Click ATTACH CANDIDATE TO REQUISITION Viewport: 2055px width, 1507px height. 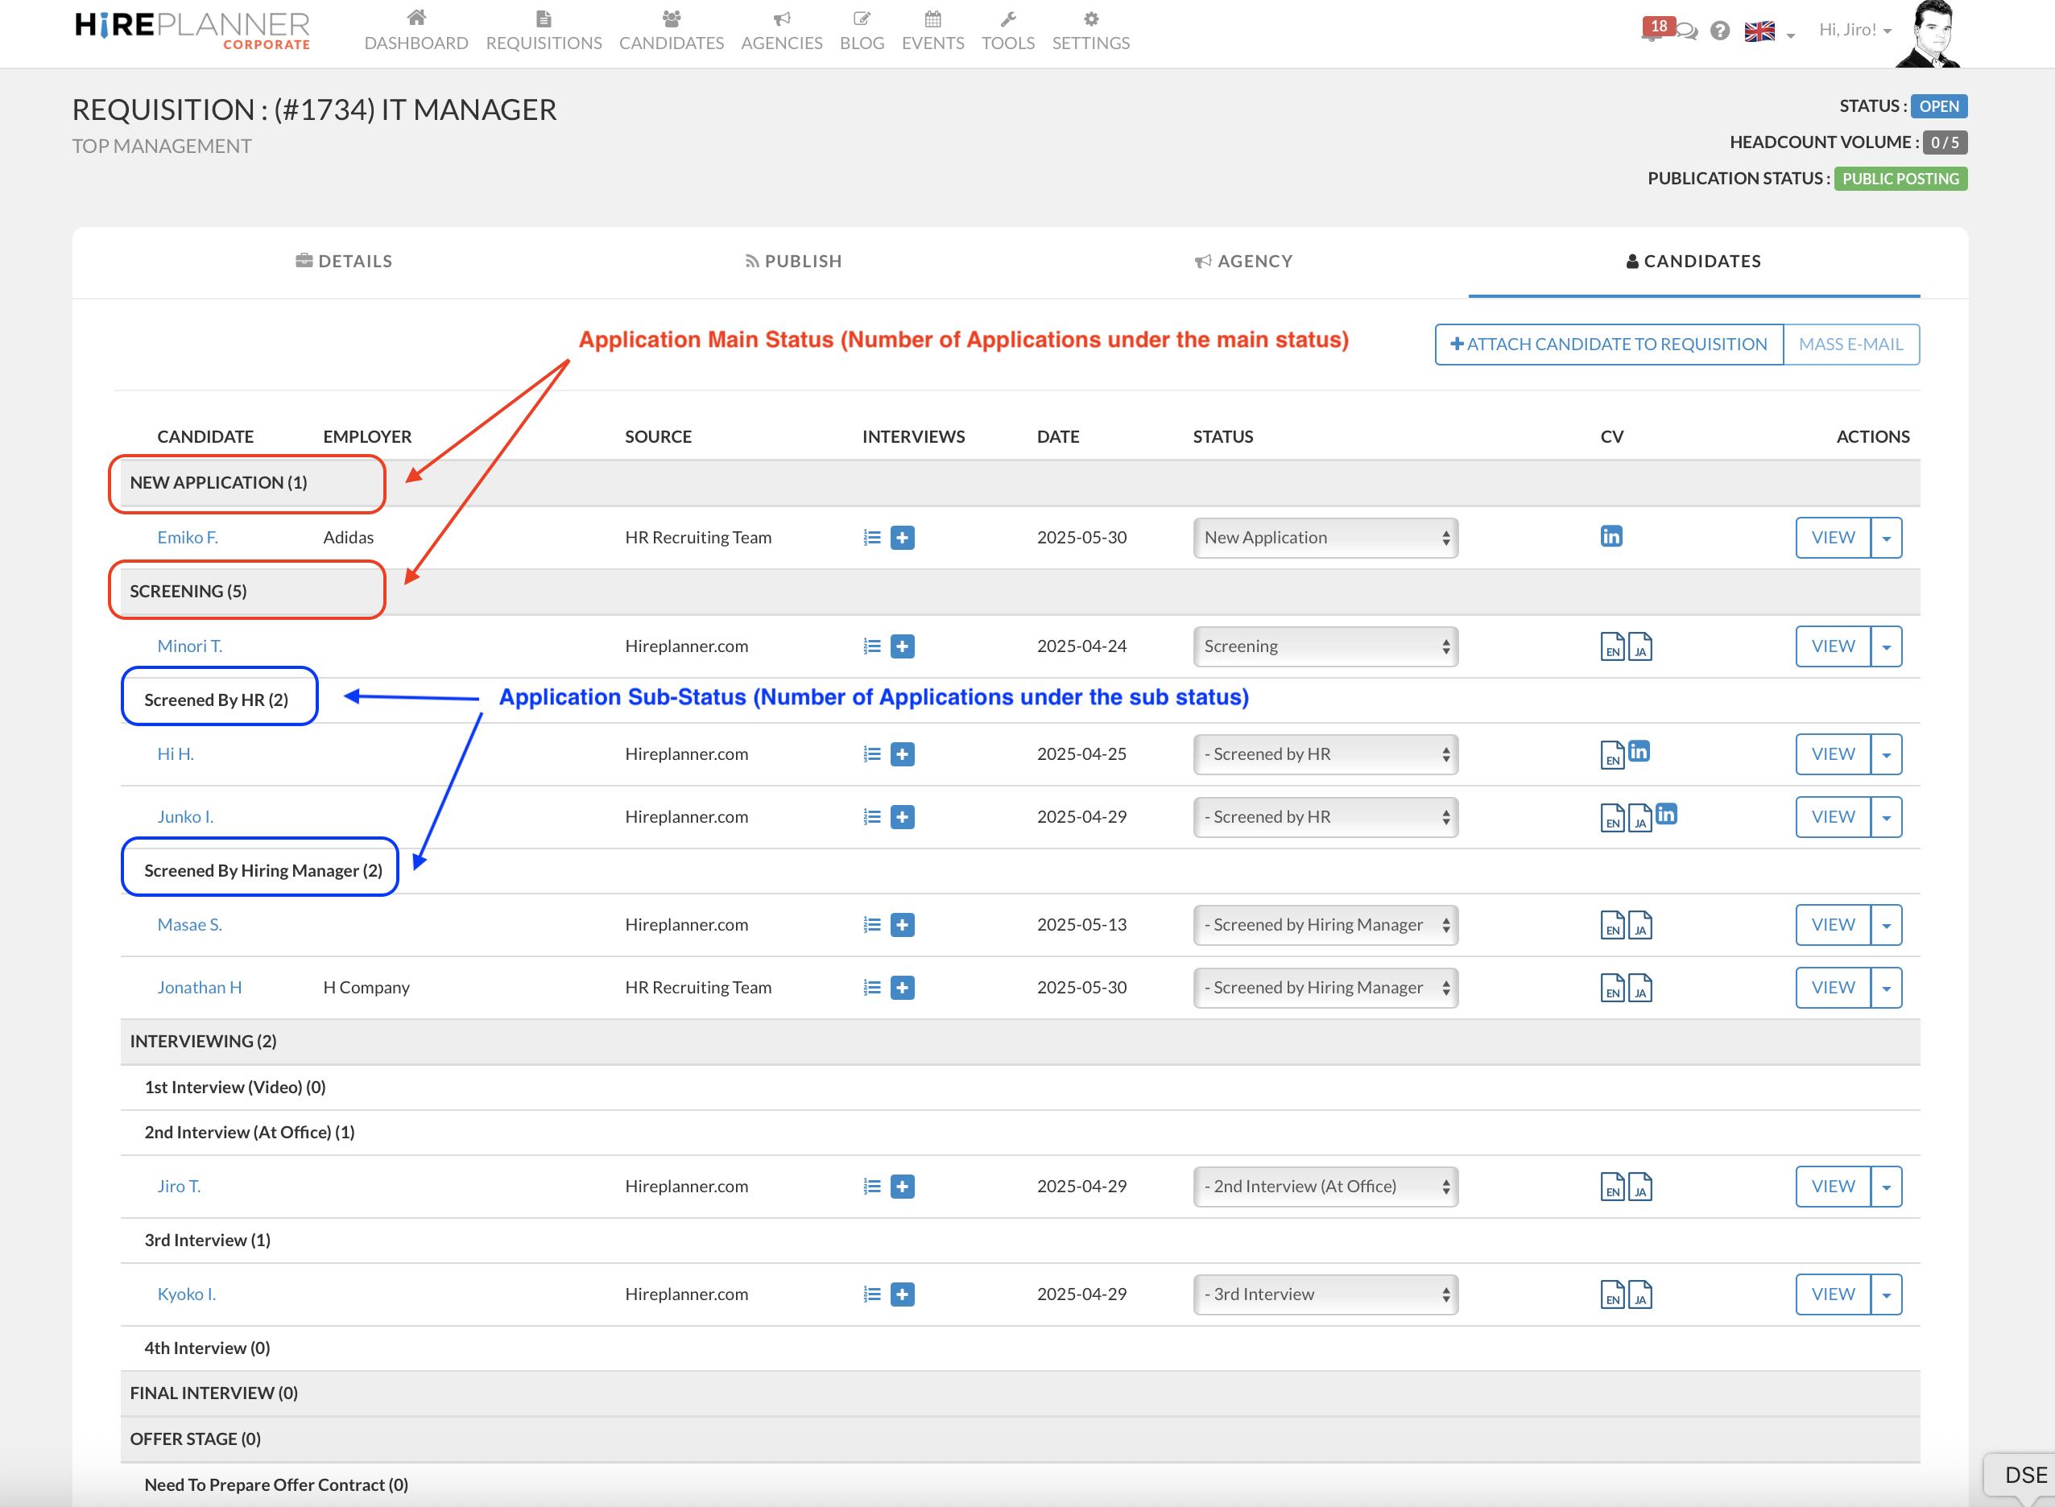click(x=1608, y=344)
